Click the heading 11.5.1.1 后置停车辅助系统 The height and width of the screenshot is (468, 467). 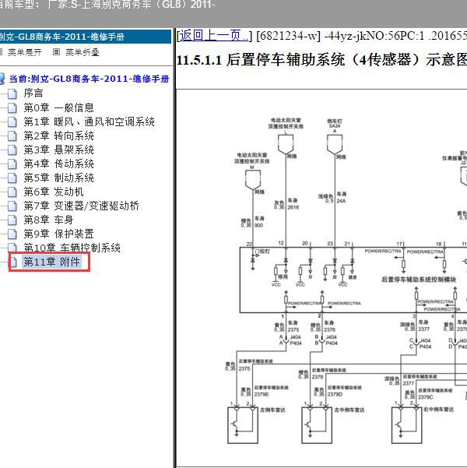(321, 60)
